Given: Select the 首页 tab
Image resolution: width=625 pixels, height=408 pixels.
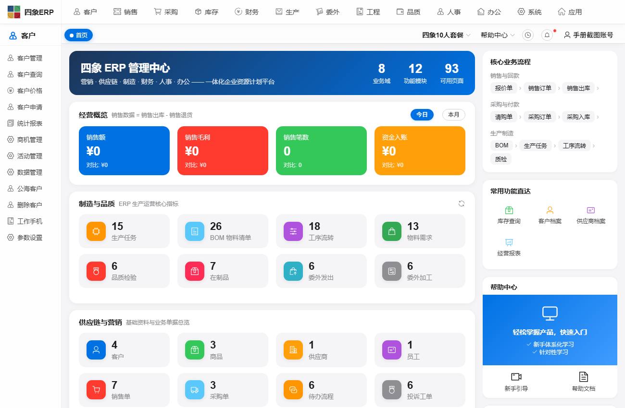Looking at the screenshot, I should pyautogui.click(x=78, y=35).
